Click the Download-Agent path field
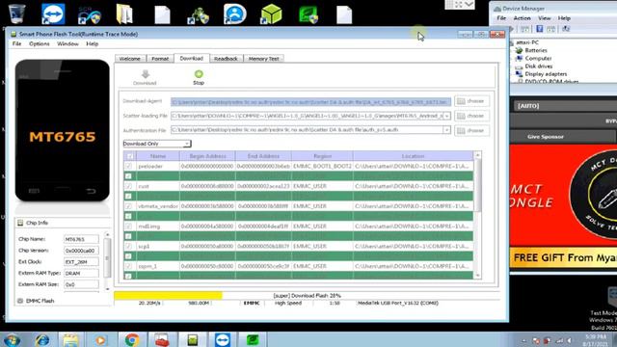Viewport: 617px width, 347px height. click(x=310, y=101)
